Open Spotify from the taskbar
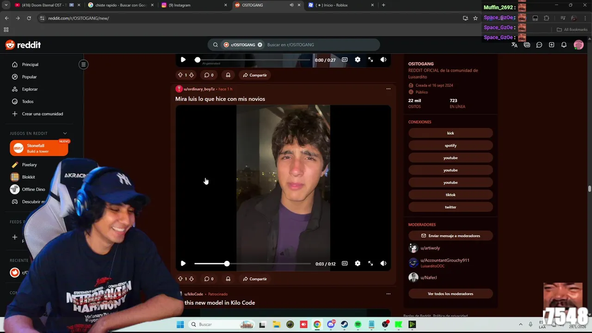Viewport: 592px width, 333px height. 358,325
